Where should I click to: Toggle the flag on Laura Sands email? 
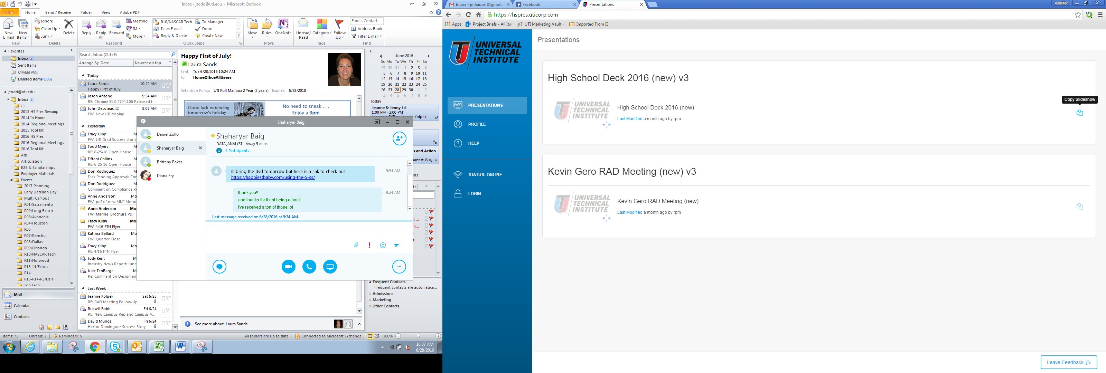pos(168,86)
